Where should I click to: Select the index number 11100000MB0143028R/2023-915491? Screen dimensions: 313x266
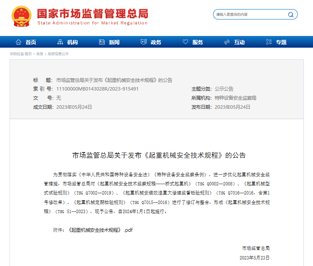[x=97, y=89]
